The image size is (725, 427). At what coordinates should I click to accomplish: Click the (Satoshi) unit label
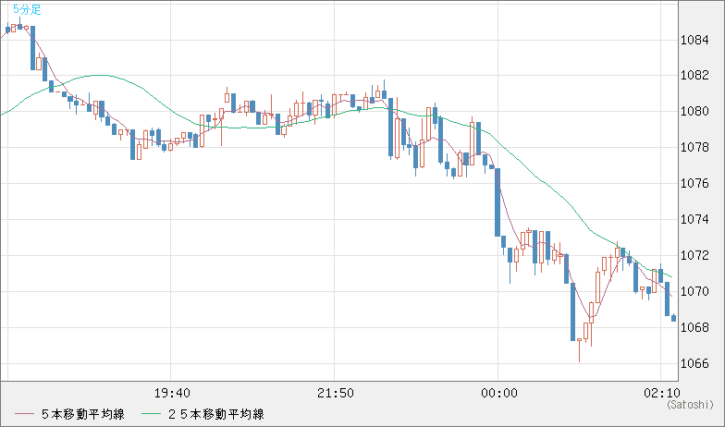coord(690,405)
